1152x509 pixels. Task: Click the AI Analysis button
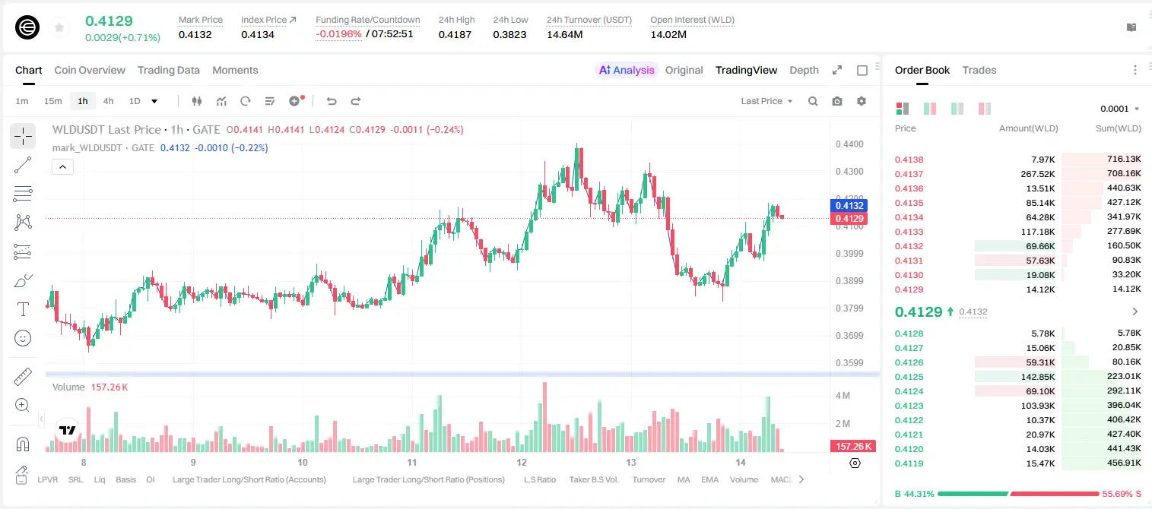coord(627,70)
